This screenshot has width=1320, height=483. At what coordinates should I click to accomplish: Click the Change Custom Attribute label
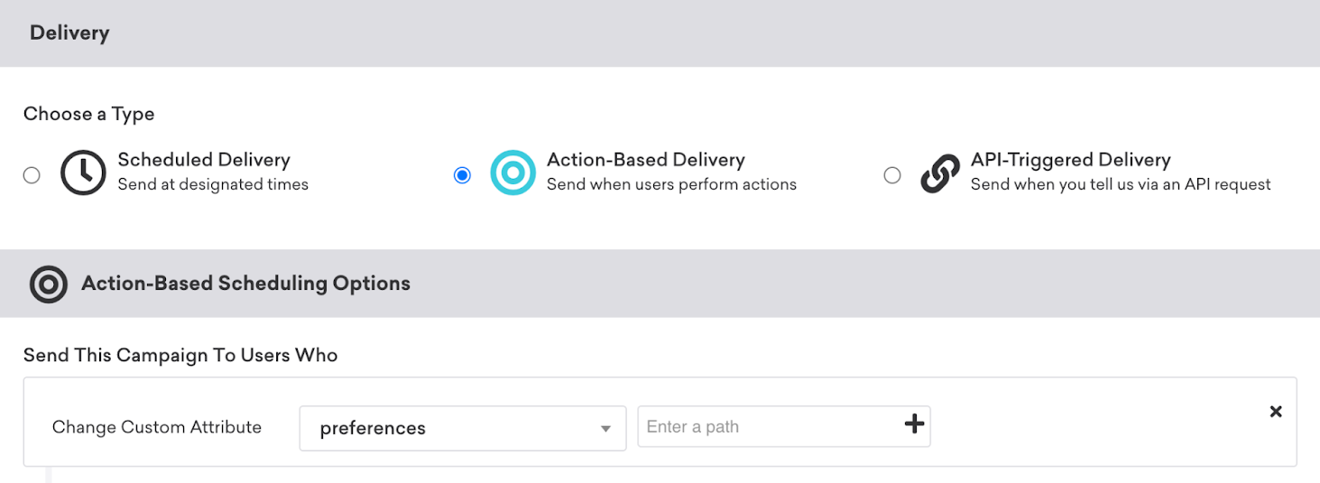(x=157, y=427)
